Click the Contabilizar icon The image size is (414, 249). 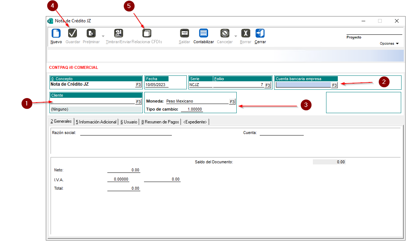coord(204,33)
